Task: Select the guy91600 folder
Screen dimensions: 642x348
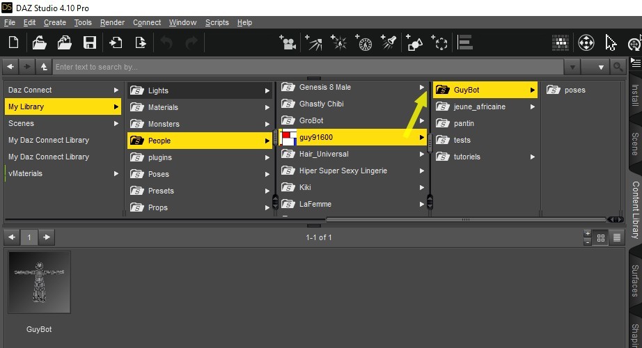Action: point(352,137)
